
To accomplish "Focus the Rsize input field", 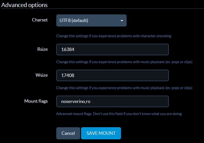I will pyautogui.click(x=112, y=50).
